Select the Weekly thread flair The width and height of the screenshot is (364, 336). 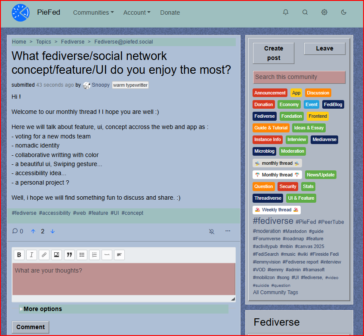pyautogui.click(x=277, y=210)
